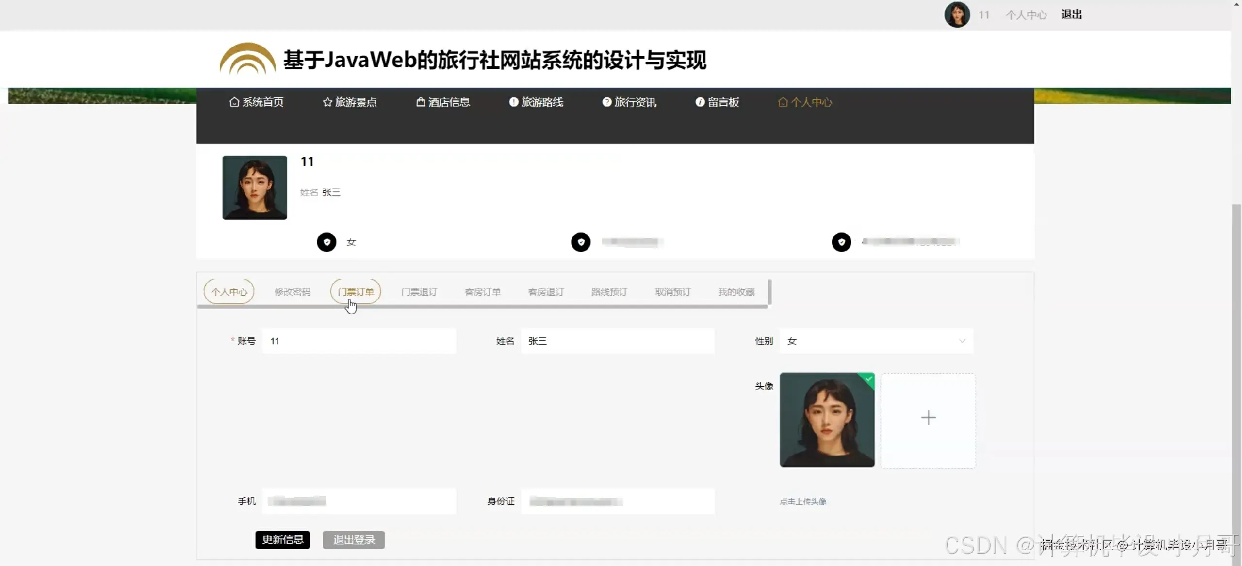The height and width of the screenshot is (566, 1242).
Task: Open the 门票订单 tab
Action: 356,292
